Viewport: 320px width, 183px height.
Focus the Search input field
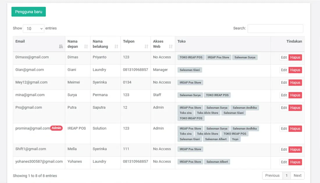pos(275,28)
